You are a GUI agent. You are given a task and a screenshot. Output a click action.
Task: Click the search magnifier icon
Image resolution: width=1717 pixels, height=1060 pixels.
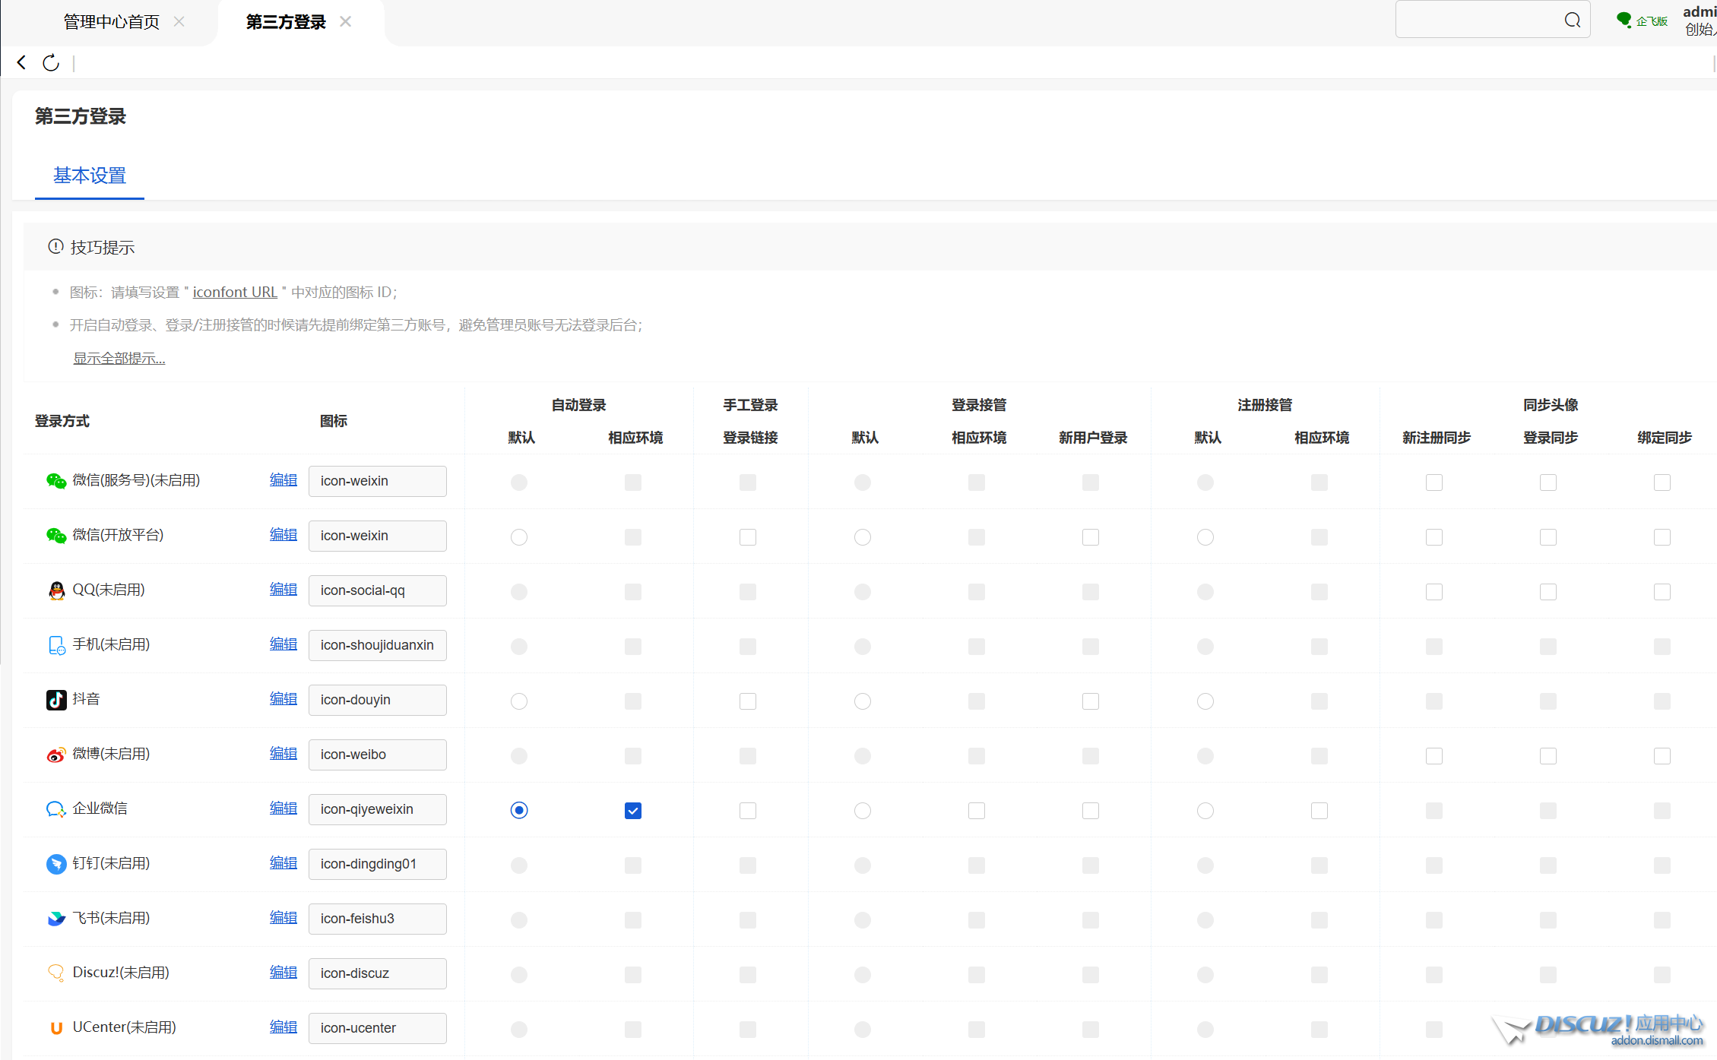click(1572, 21)
